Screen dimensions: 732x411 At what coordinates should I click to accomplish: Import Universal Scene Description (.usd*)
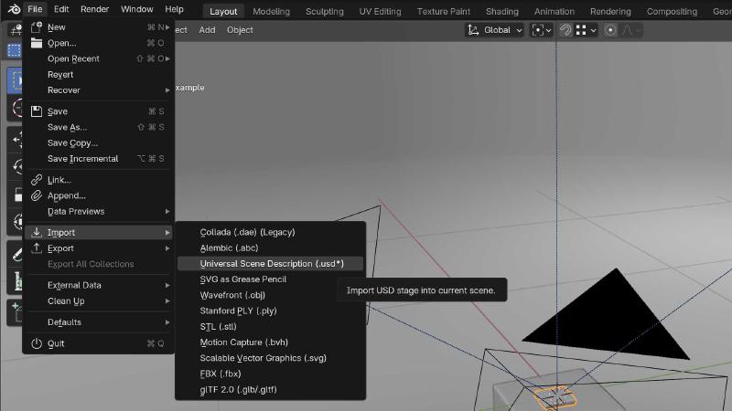(270, 264)
